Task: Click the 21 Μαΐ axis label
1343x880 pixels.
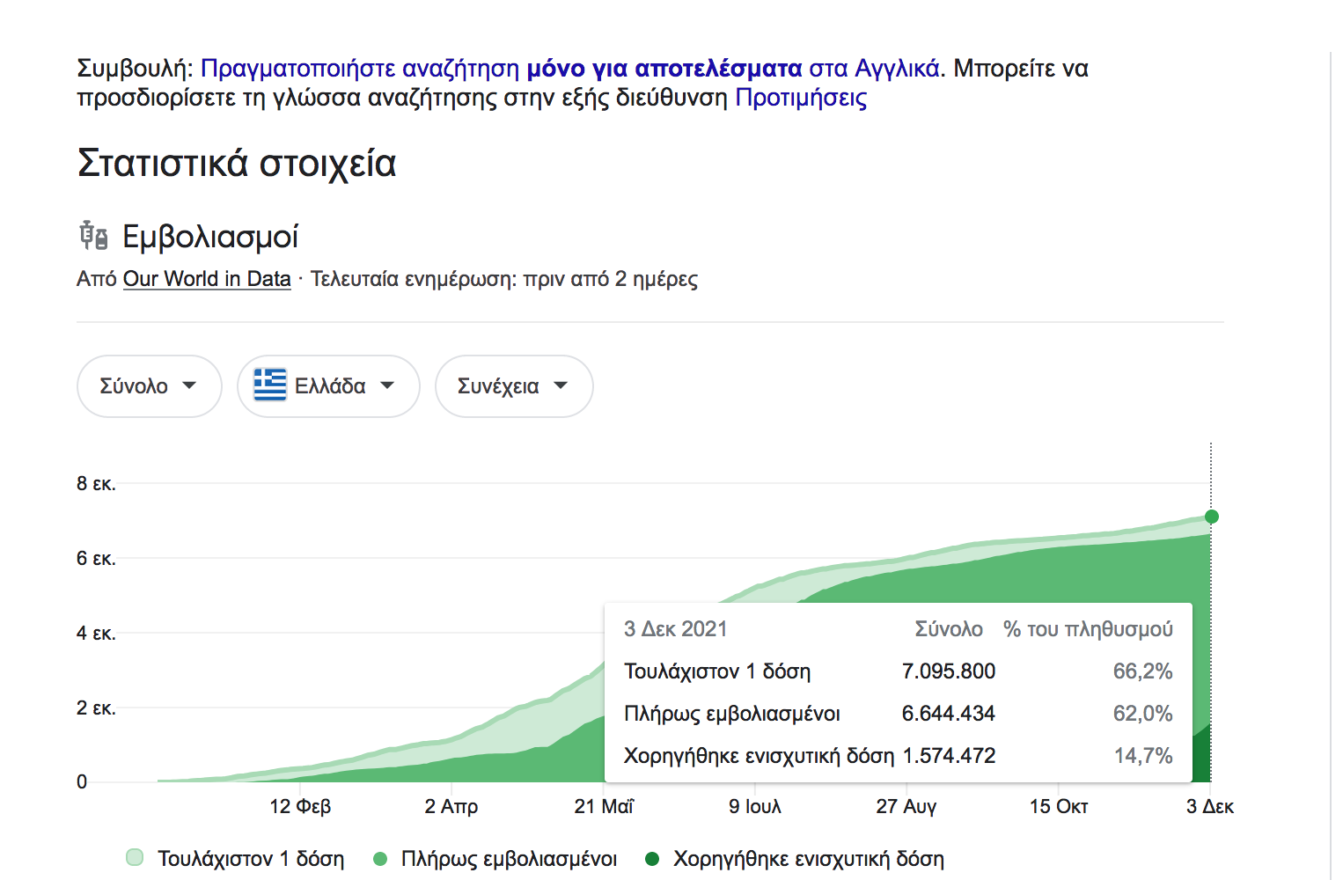Action: coord(604,806)
